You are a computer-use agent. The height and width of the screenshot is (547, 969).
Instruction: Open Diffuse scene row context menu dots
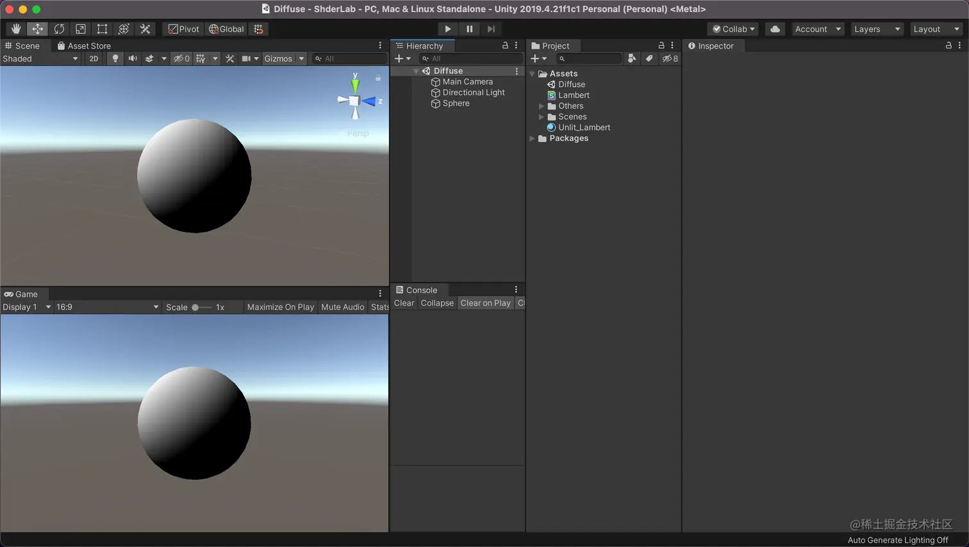pos(517,71)
